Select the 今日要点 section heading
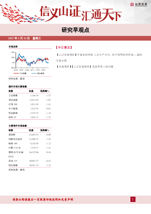This screenshot has width=151, height=214. click(64, 48)
